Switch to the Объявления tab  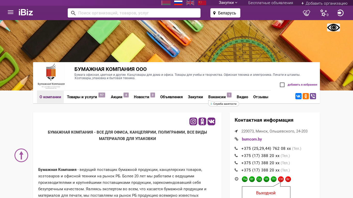(x=171, y=97)
